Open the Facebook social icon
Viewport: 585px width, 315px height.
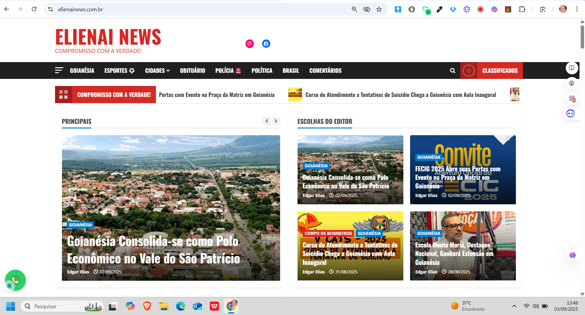tap(266, 44)
